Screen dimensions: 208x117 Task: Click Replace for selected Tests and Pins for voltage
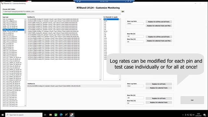tap(159, 41)
